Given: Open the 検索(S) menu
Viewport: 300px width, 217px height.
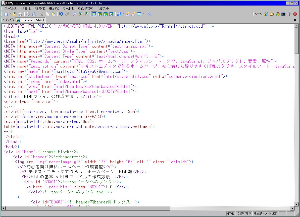Looking at the screenshot, I should (x=40, y=8).
